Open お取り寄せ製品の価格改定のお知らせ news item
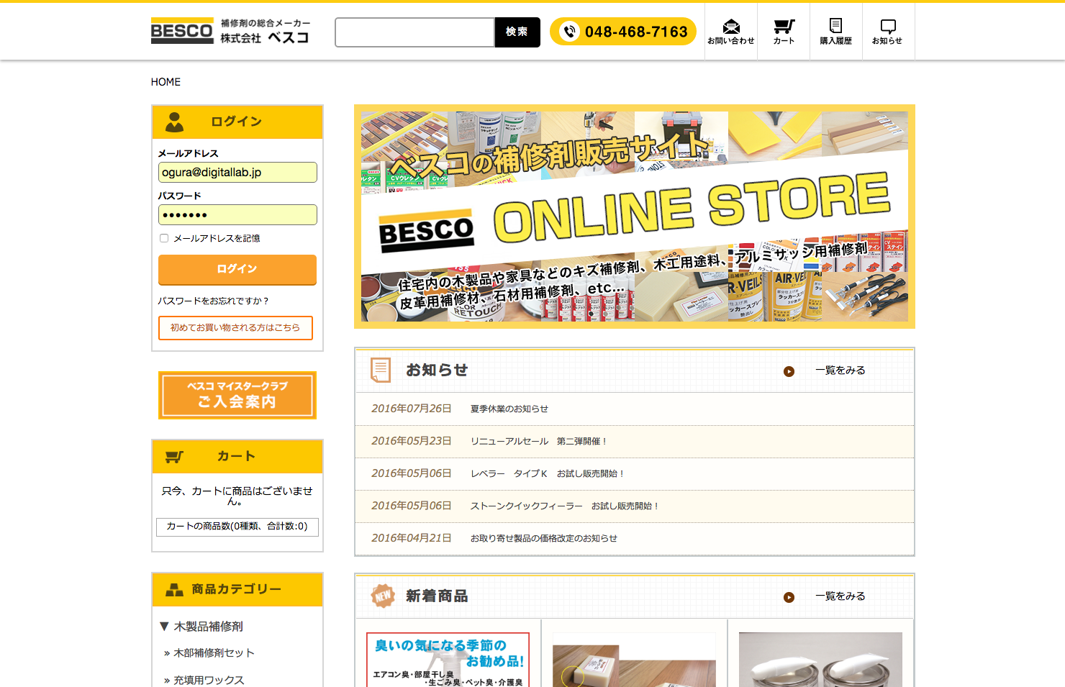 pyautogui.click(x=544, y=538)
